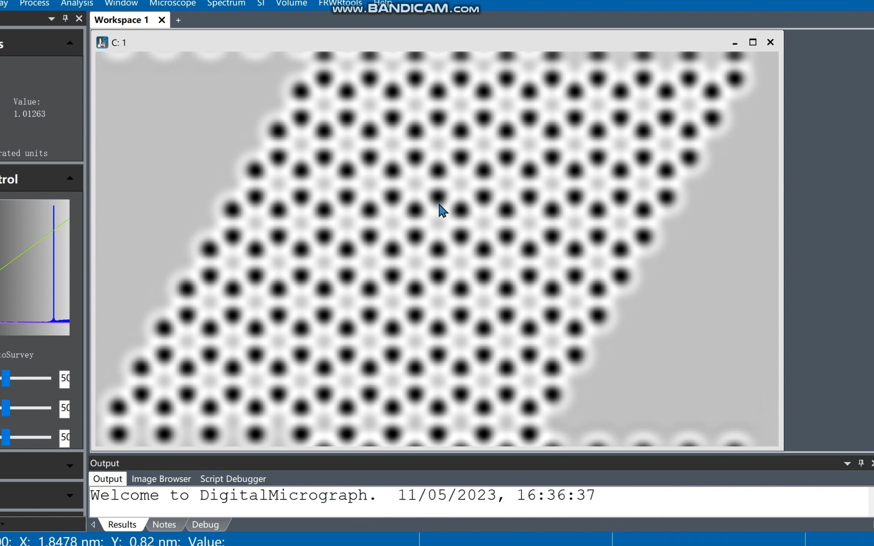Click the SI tool icon

click(x=260, y=4)
